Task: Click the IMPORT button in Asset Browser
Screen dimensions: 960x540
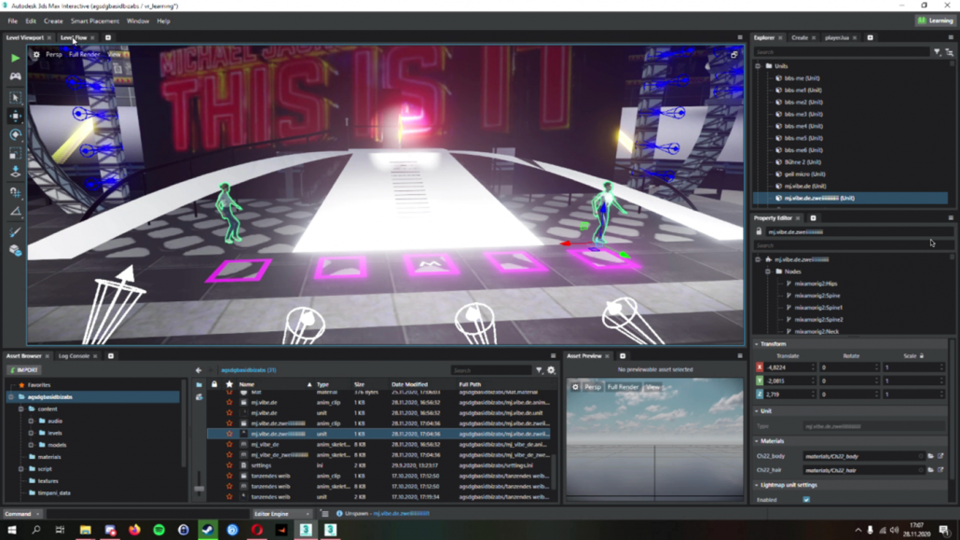Action: pyautogui.click(x=24, y=370)
